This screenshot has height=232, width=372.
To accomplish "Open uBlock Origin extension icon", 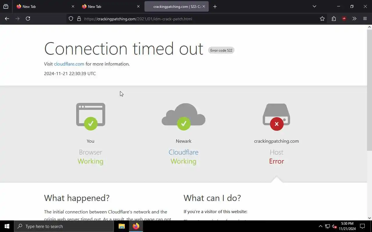I will click(x=344, y=19).
